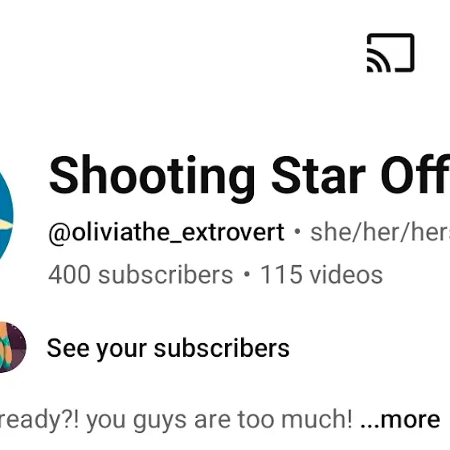Screen dimensions: 450x450
Task: Click the number '400' before subscribers
Action: coord(69,275)
